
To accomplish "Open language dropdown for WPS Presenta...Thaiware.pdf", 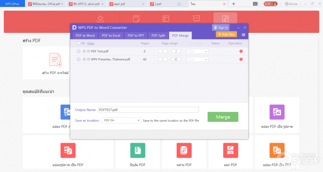I will [197, 59].
